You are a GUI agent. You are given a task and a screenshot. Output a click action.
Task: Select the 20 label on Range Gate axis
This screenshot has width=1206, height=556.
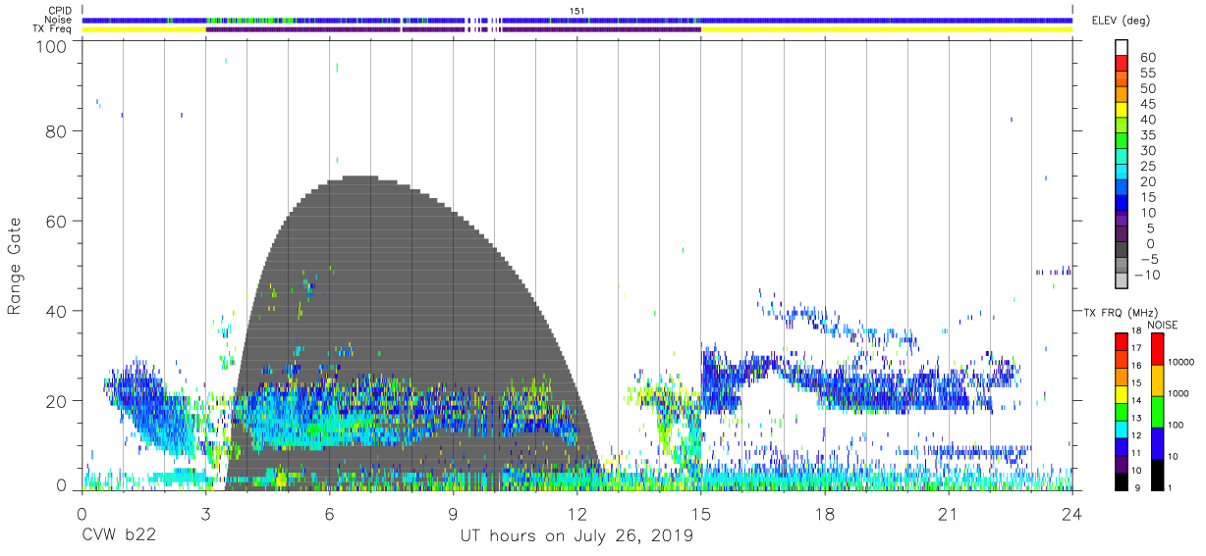pyautogui.click(x=57, y=400)
